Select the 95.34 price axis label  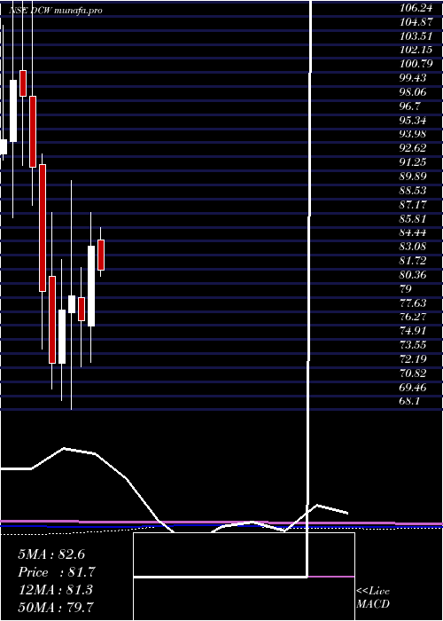point(414,121)
